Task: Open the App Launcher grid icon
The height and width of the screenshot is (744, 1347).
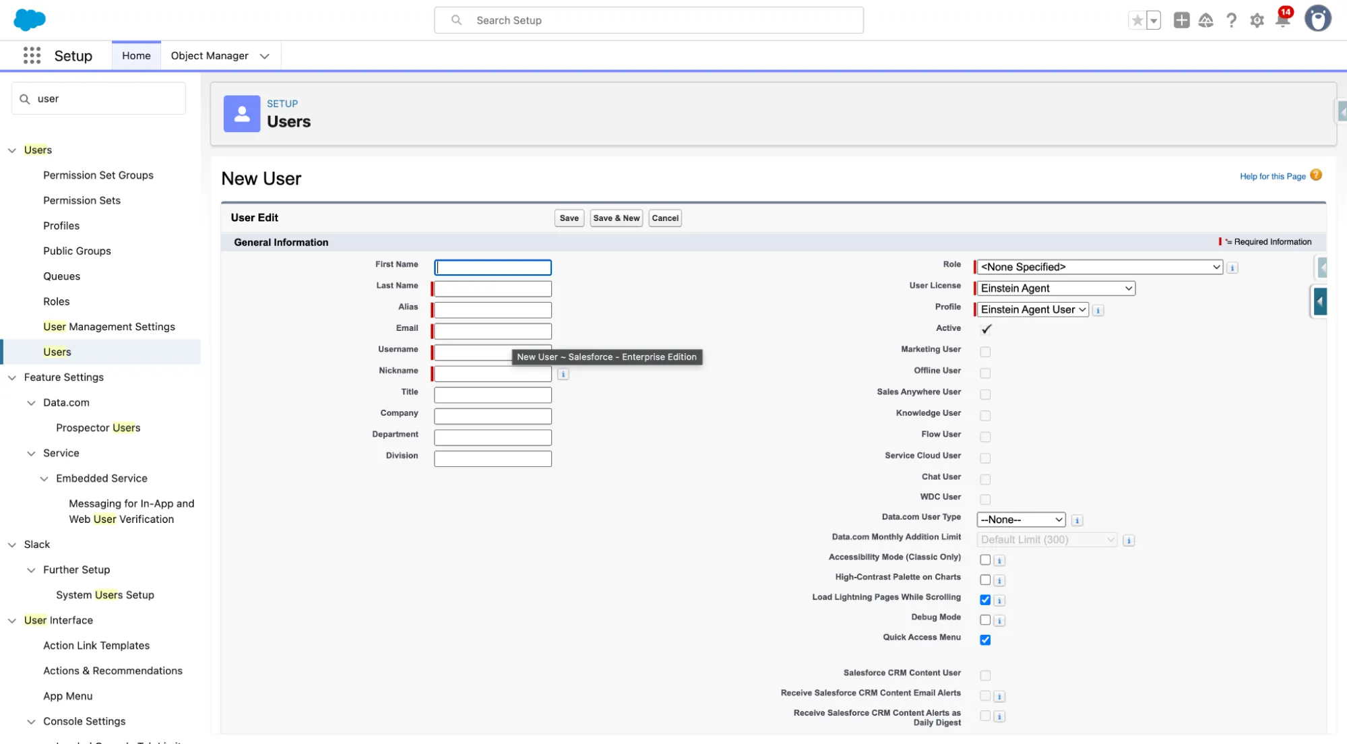Action: coord(32,55)
